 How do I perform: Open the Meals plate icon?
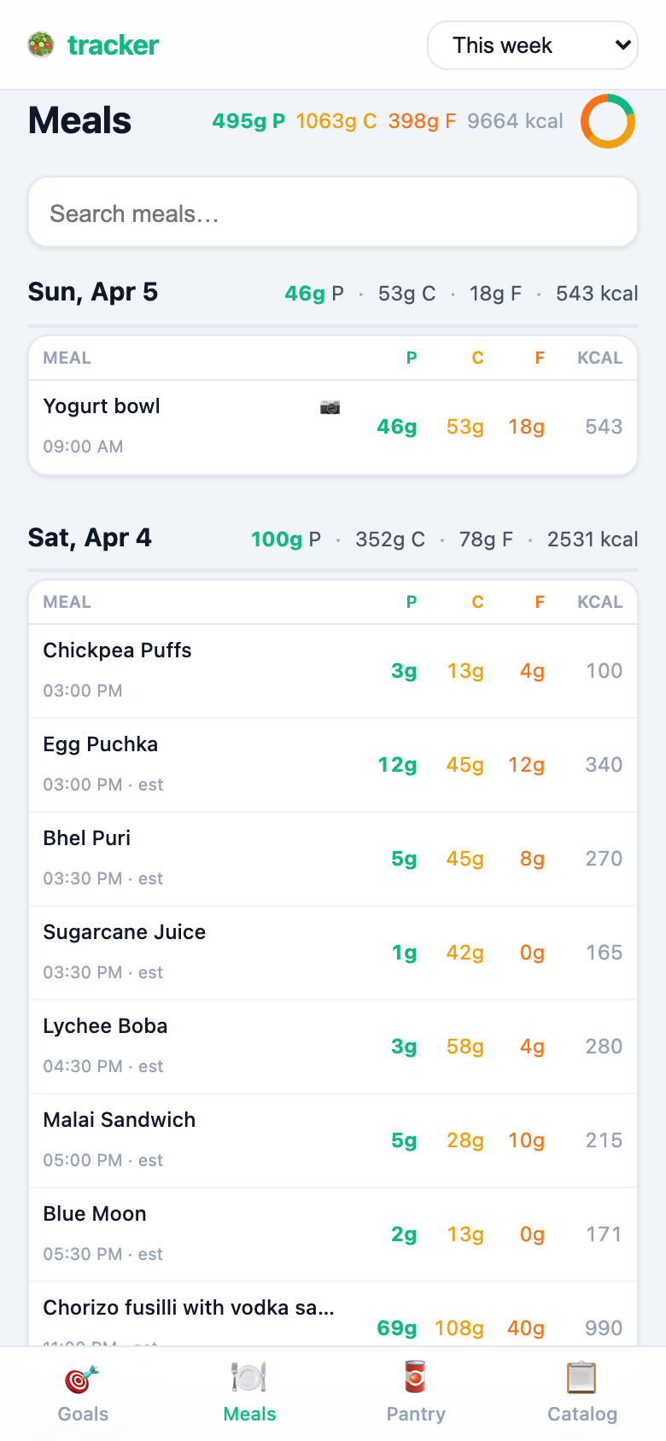(x=249, y=1378)
